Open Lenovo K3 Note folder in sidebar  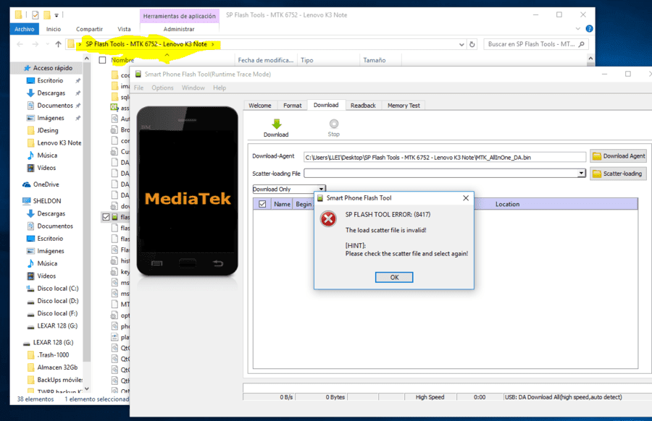[x=59, y=143]
